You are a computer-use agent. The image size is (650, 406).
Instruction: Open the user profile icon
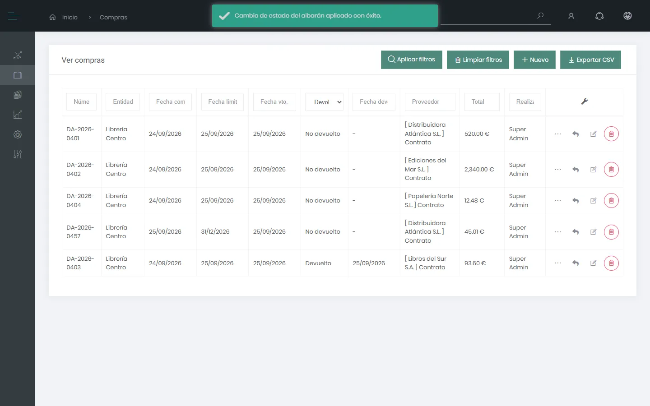point(571,16)
